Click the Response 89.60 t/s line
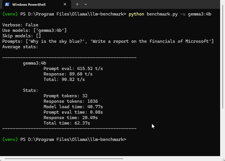 [68, 74]
